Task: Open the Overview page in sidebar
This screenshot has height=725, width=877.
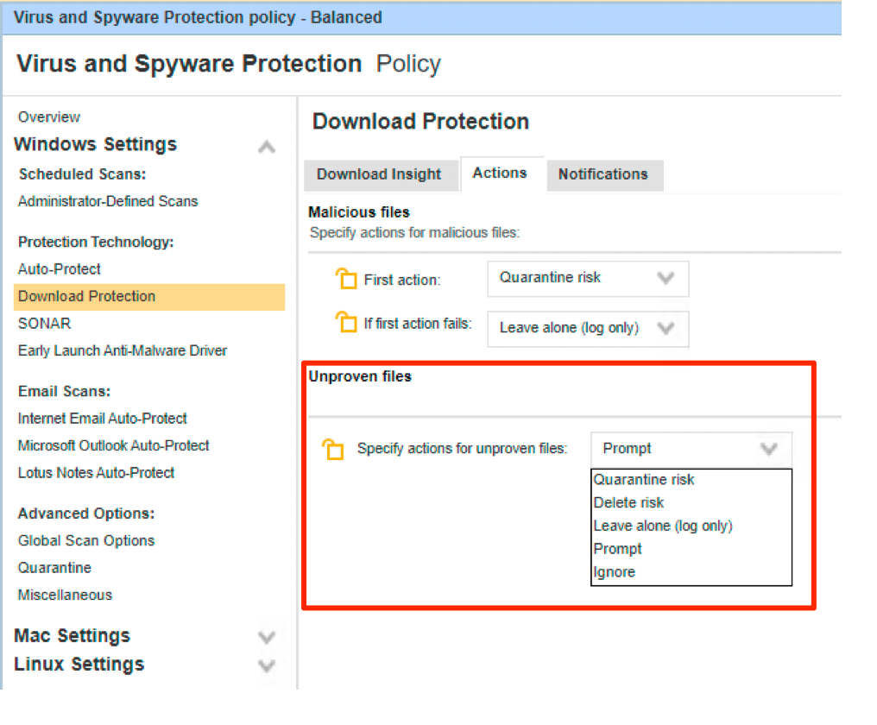Action: [49, 117]
